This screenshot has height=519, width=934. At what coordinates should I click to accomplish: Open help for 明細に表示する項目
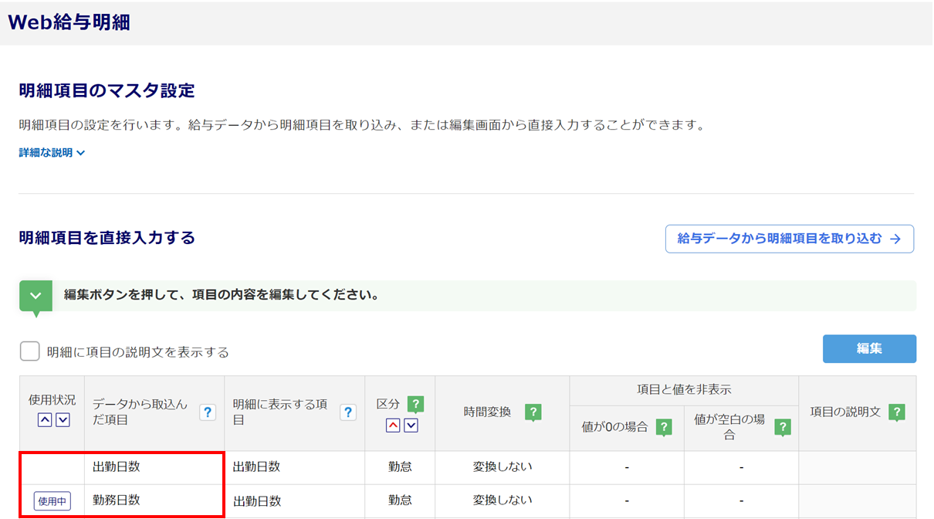pos(348,412)
